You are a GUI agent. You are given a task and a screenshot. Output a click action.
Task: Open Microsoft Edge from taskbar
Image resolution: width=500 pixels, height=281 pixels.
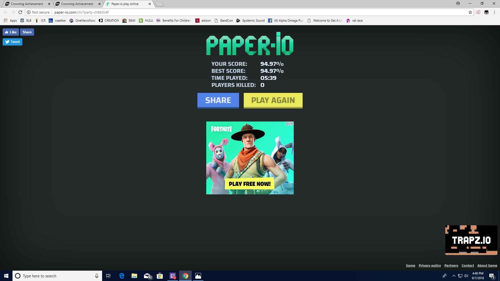point(122,276)
